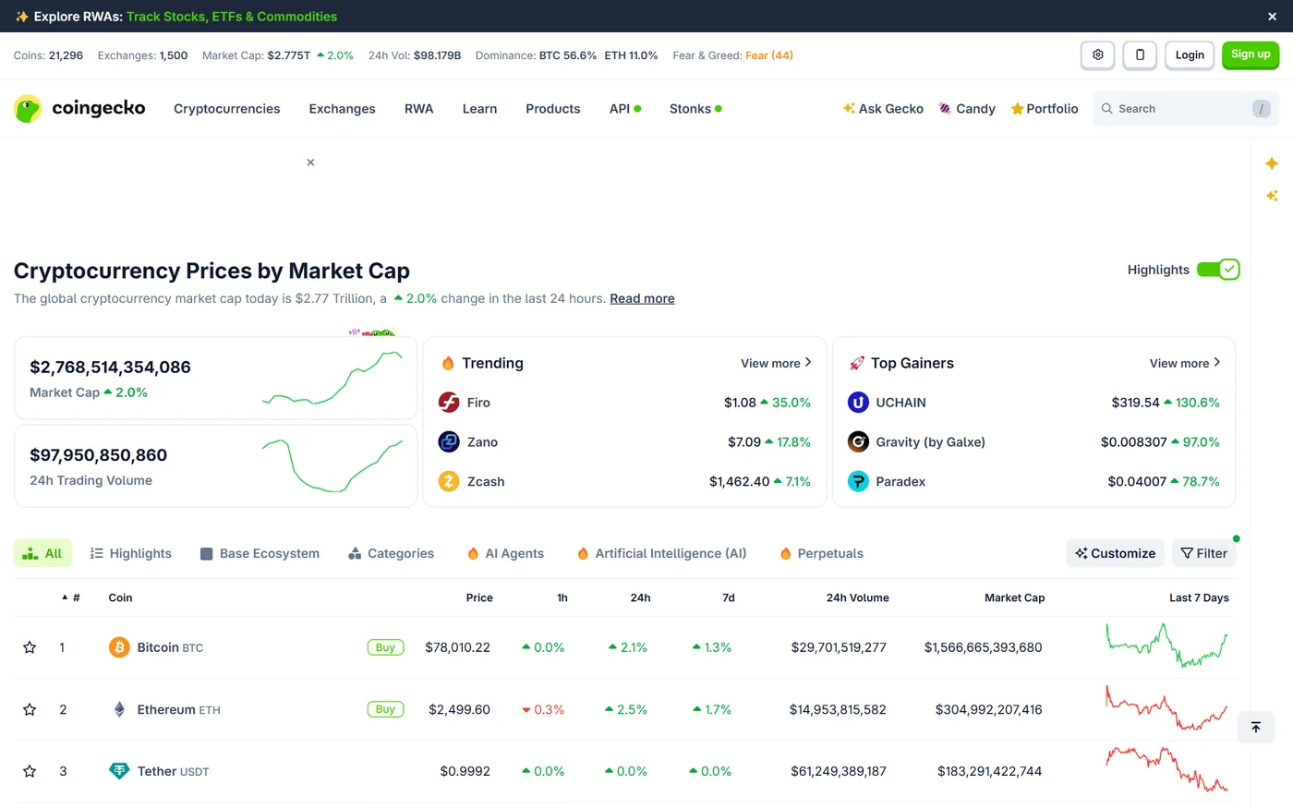Sort the table by rank number column
This screenshot has height=808, width=1293.
coord(71,597)
